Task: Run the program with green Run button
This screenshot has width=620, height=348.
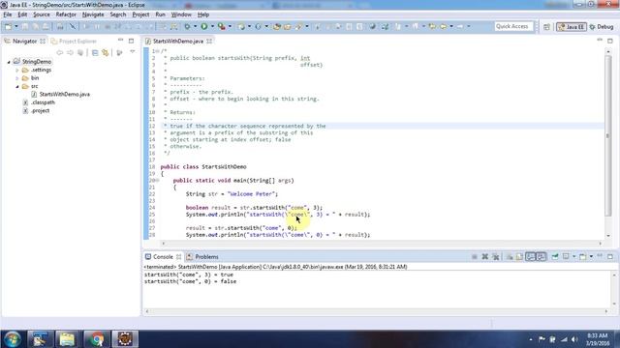Action: click(204, 26)
